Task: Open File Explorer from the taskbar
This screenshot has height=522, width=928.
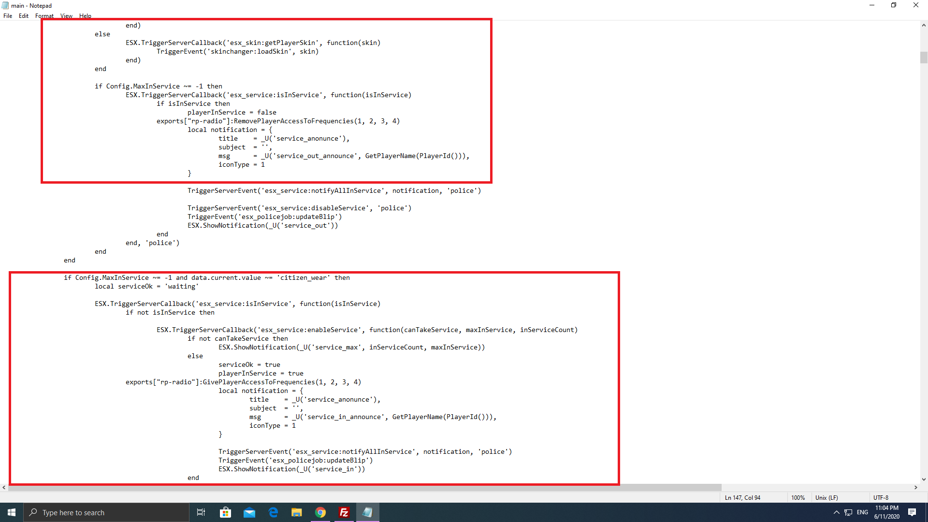Action: (296, 512)
